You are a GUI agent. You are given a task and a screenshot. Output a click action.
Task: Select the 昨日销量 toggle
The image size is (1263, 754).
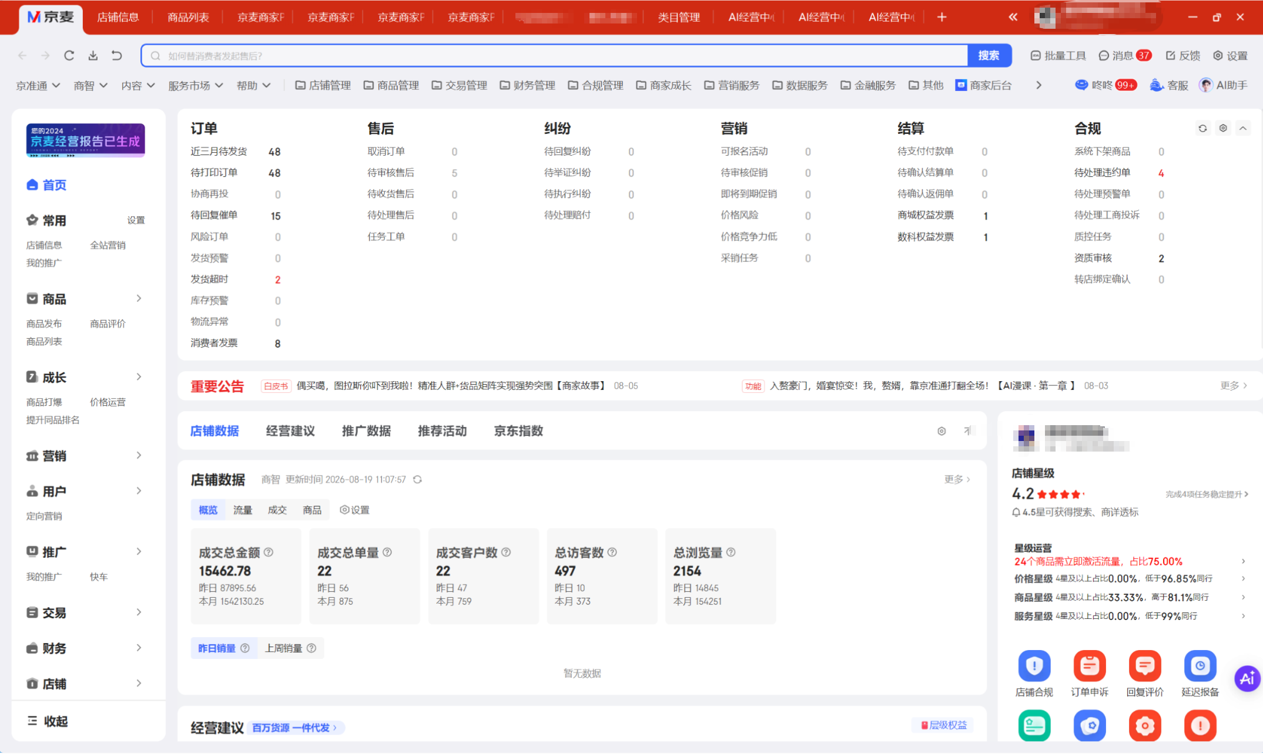[x=223, y=648]
